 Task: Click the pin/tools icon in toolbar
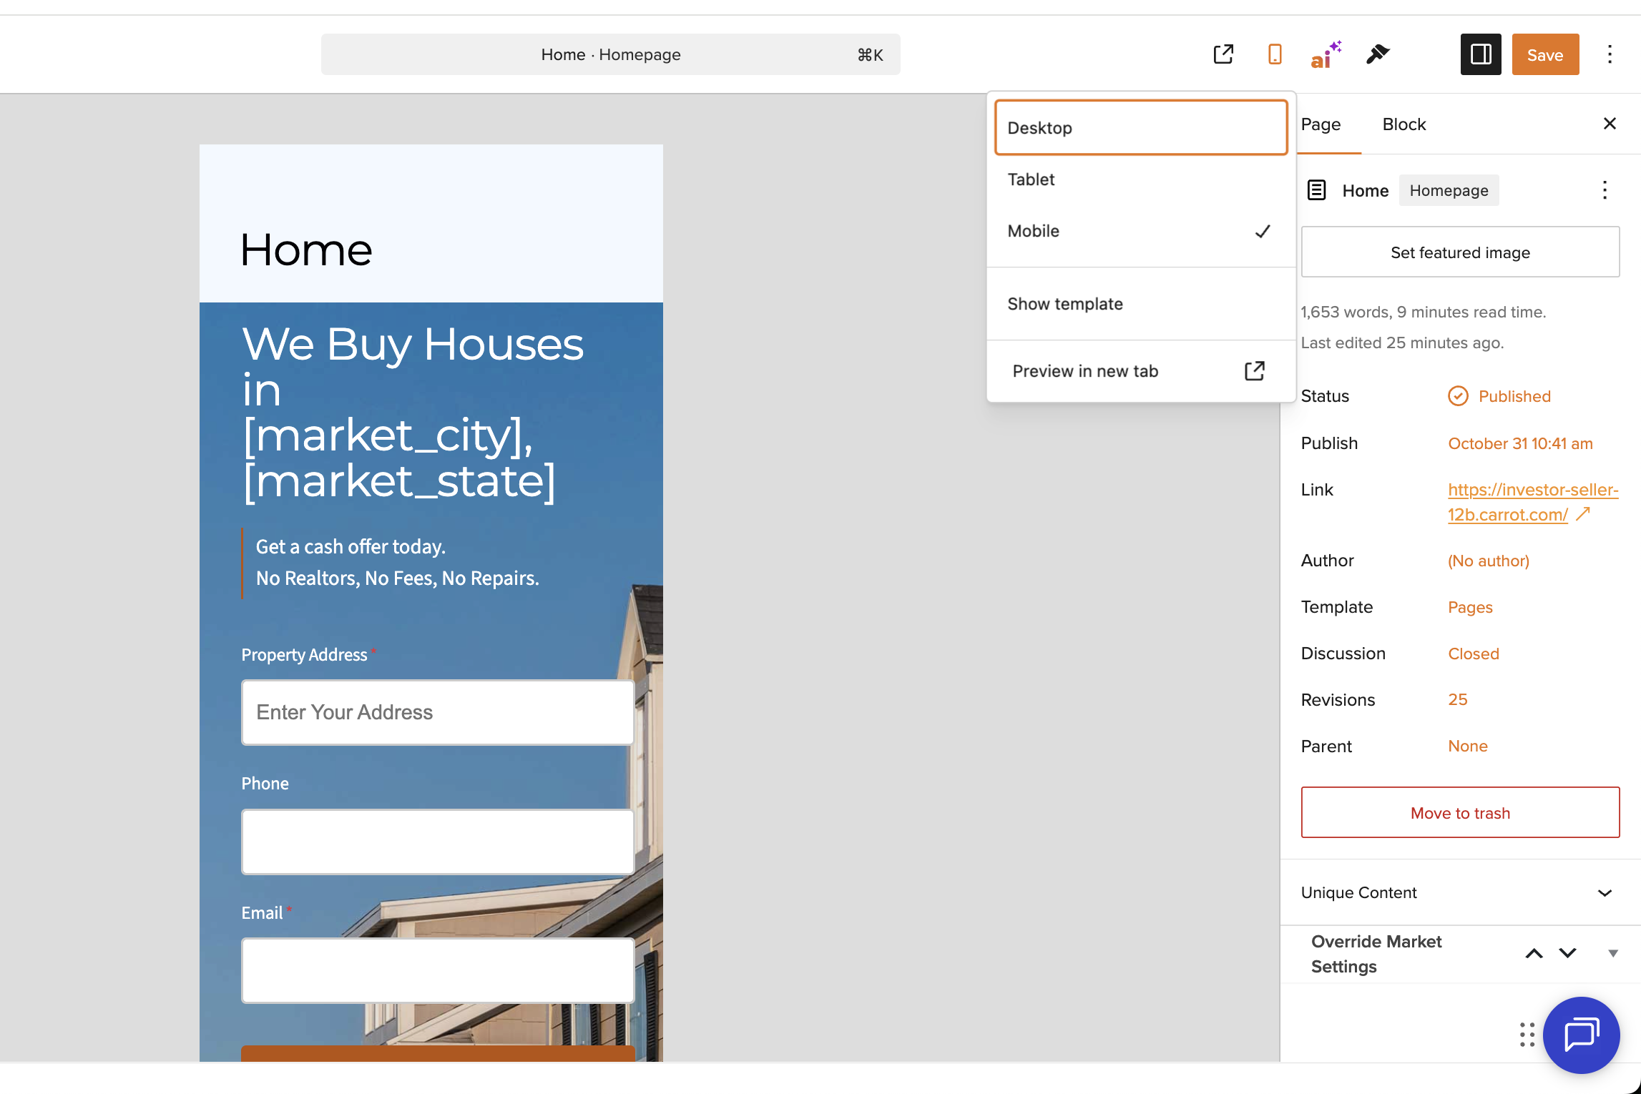1377,54
